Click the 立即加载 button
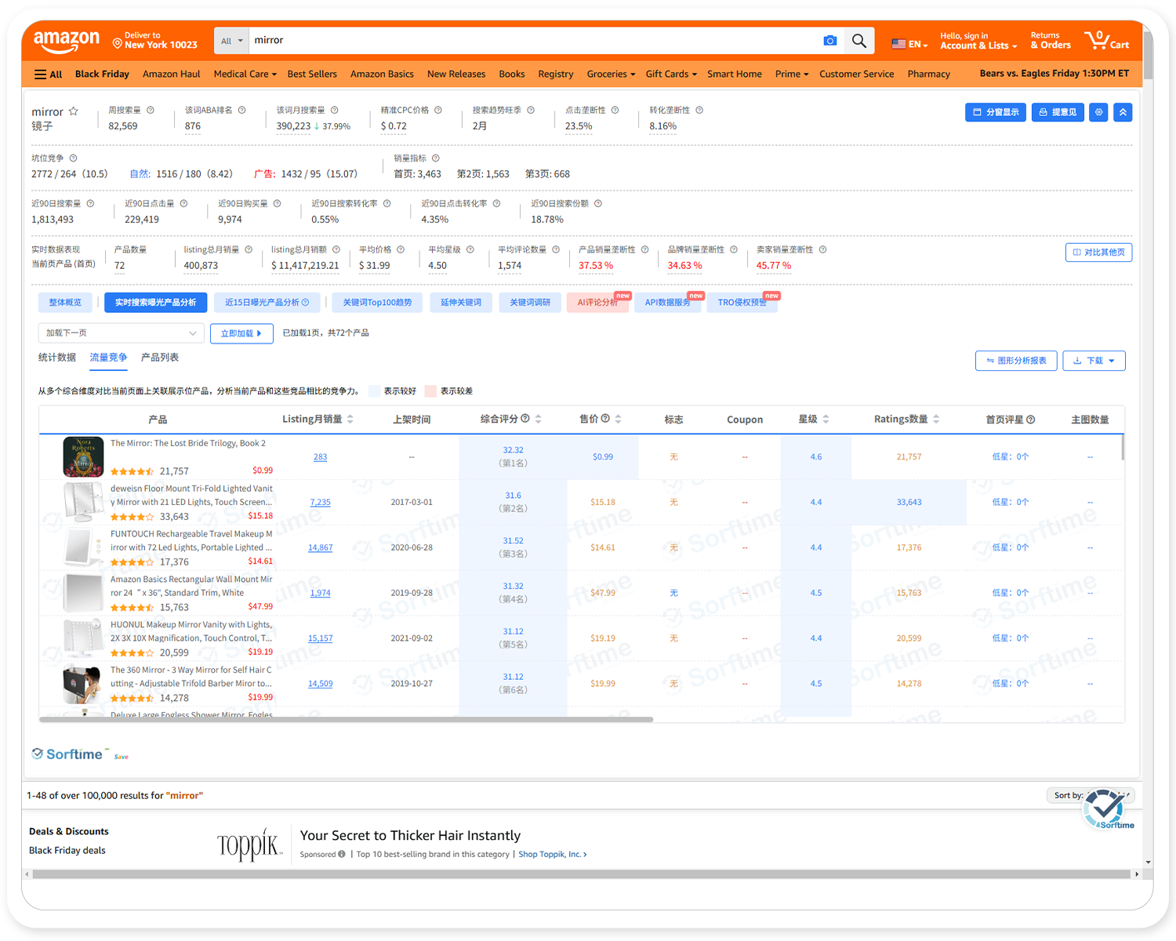This screenshot has height=941, width=1176. [241, 333]
